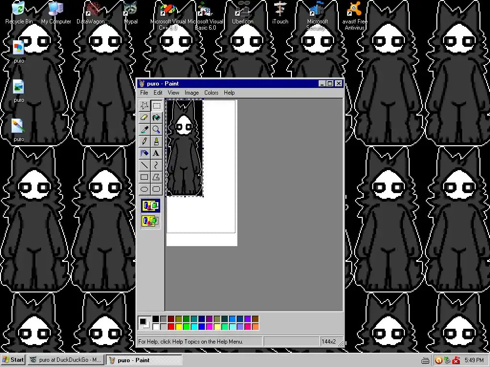Screen dimensions: 490x367
Task: Click the puro - Paint taskbar button
Action: point(144,360)
